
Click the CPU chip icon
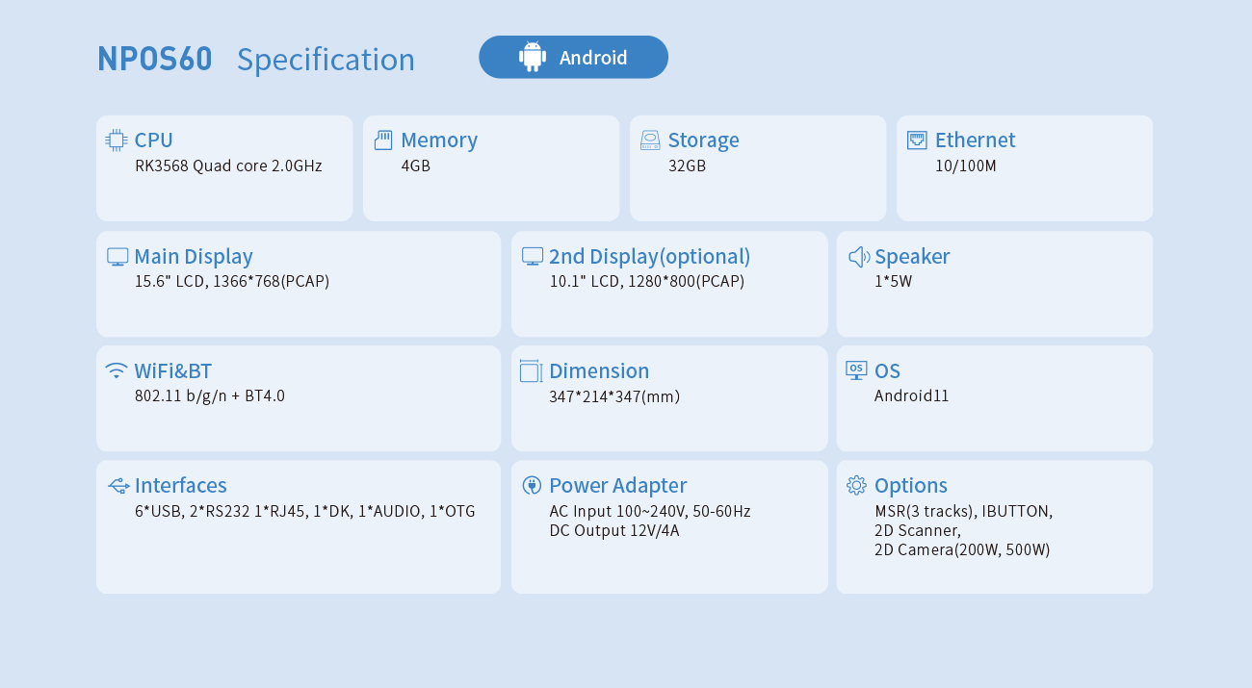(x=117, y=140)
